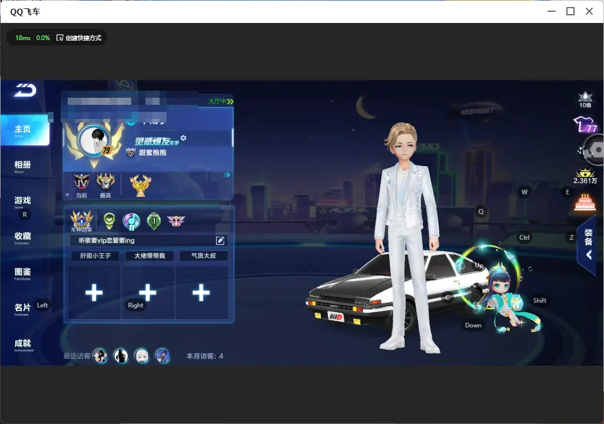
Task: Click the 10级 level star icon
Action: click(x=585, y=100)
